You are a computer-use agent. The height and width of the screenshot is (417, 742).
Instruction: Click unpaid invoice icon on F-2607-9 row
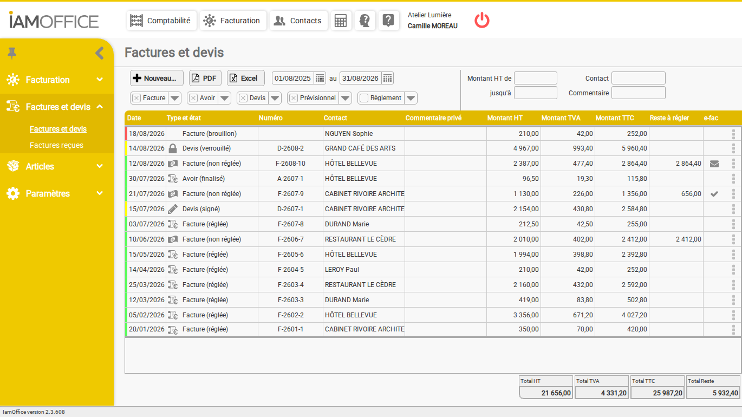(173, 193)
